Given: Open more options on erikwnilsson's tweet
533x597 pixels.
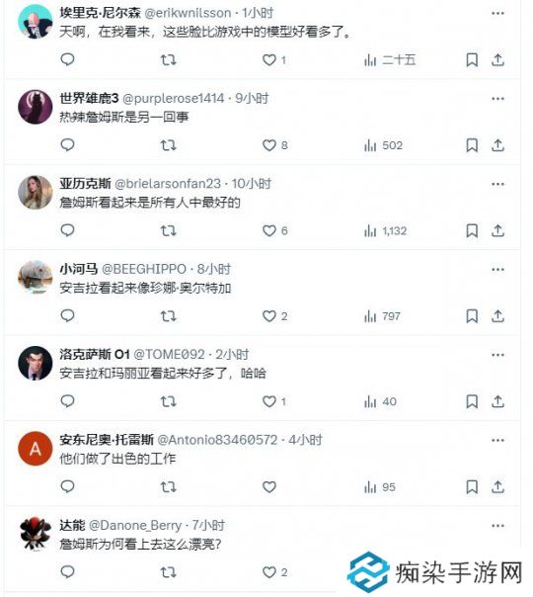Looking at the screenshot, I should [497, 13].
